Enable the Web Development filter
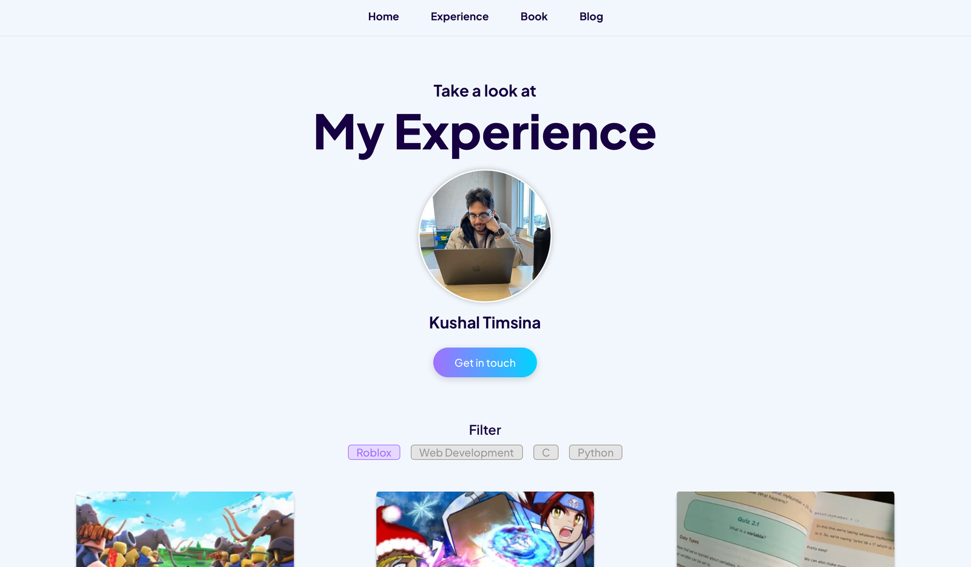 (x=467, y=452)
